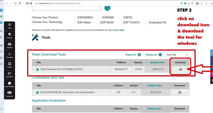Screen dimensions: 213x113
Task: Check the ESP-Mesh technology checkbox
Action: pos(75,23)
